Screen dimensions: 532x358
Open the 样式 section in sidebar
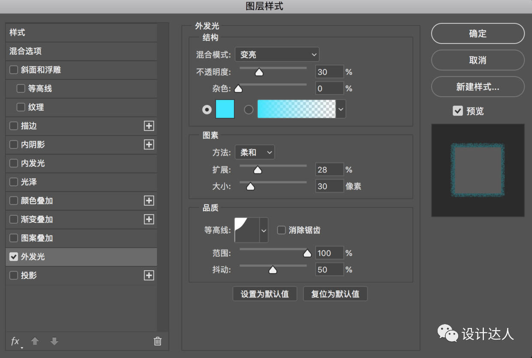(x=82, y=33)
